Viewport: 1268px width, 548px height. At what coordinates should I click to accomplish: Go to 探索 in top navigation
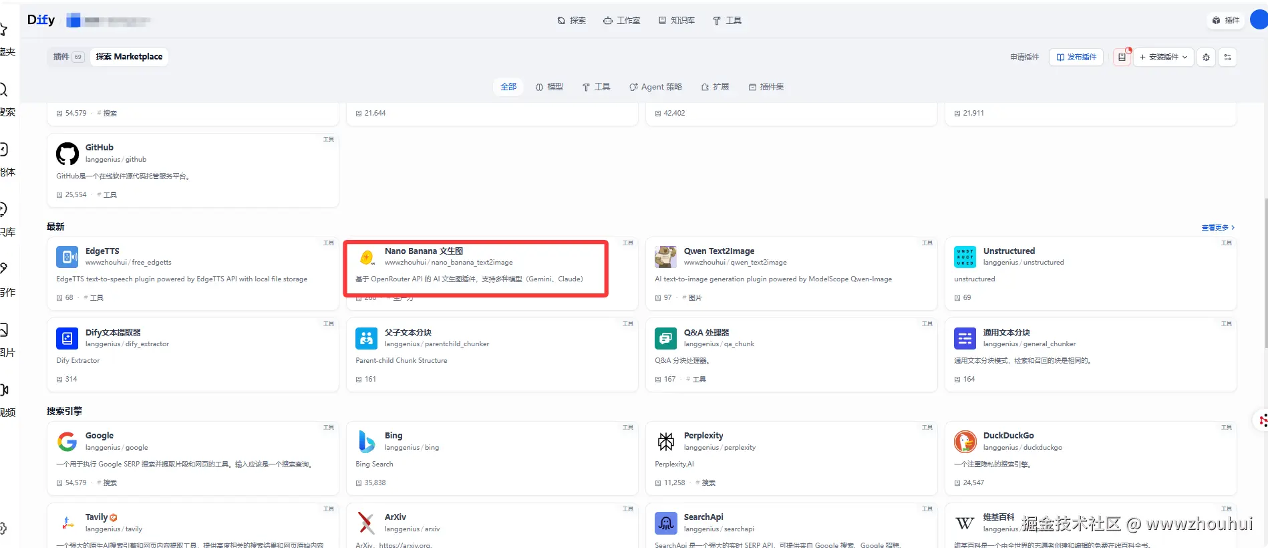point(571,21)
